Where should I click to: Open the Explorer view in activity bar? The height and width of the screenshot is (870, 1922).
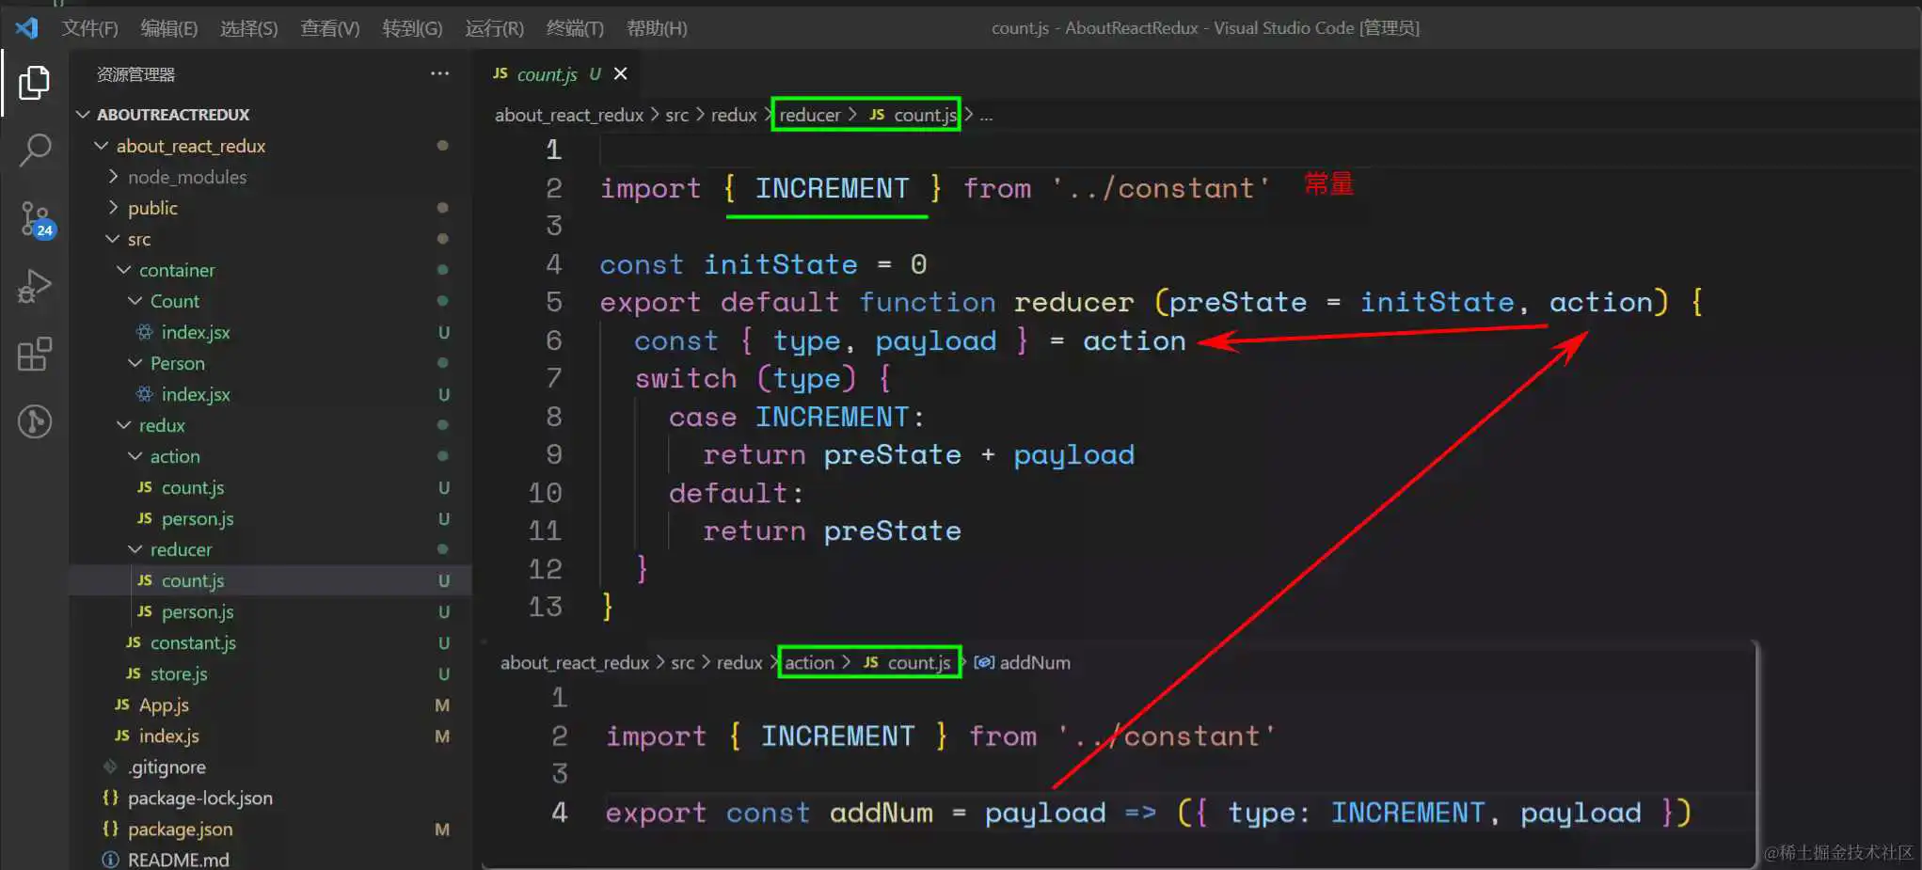[x=34, y=83]
